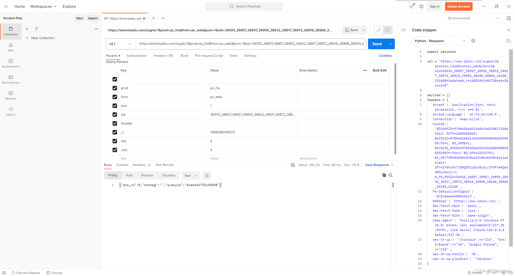Uncheck the hisdata parameter checkbox
This screenshot has height=276, width=515.
pyautogui.click(x=115, y=123)
